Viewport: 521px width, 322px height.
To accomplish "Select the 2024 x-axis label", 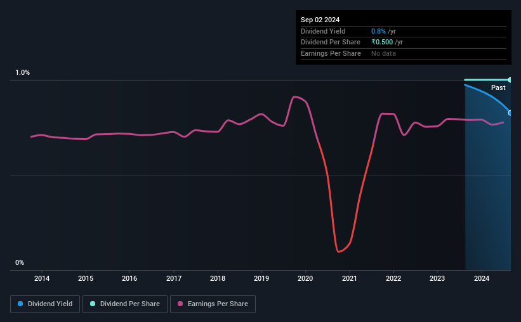I will click(482, 278).
